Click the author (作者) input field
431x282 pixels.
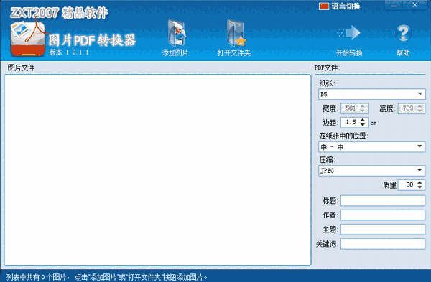click(383, 215)
